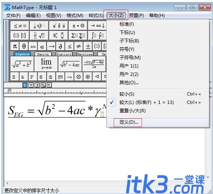Open the 文件(F) menu

(x=13, y=16)
